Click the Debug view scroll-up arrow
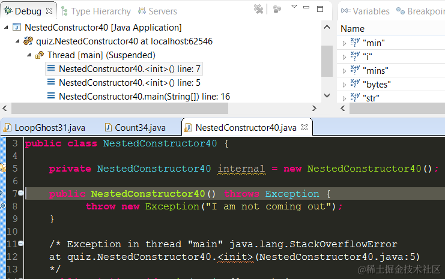This screenshot has height=279, width=445. tap(327, 27)
